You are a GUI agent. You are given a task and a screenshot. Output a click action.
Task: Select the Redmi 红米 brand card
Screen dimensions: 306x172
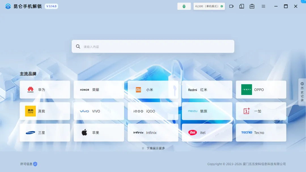click(x=207, y=90)
